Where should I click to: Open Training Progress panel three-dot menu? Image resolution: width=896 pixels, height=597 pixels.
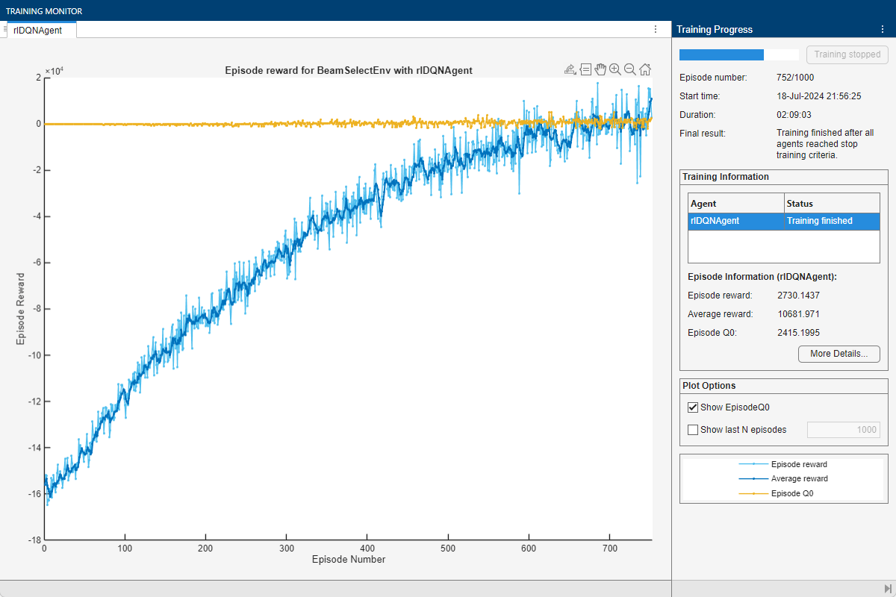(882, 29)
